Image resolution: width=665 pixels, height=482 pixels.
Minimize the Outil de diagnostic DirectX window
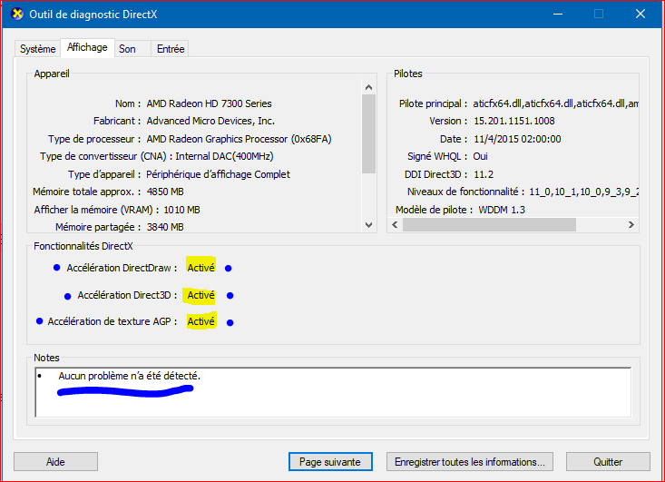tap(558, 14)
